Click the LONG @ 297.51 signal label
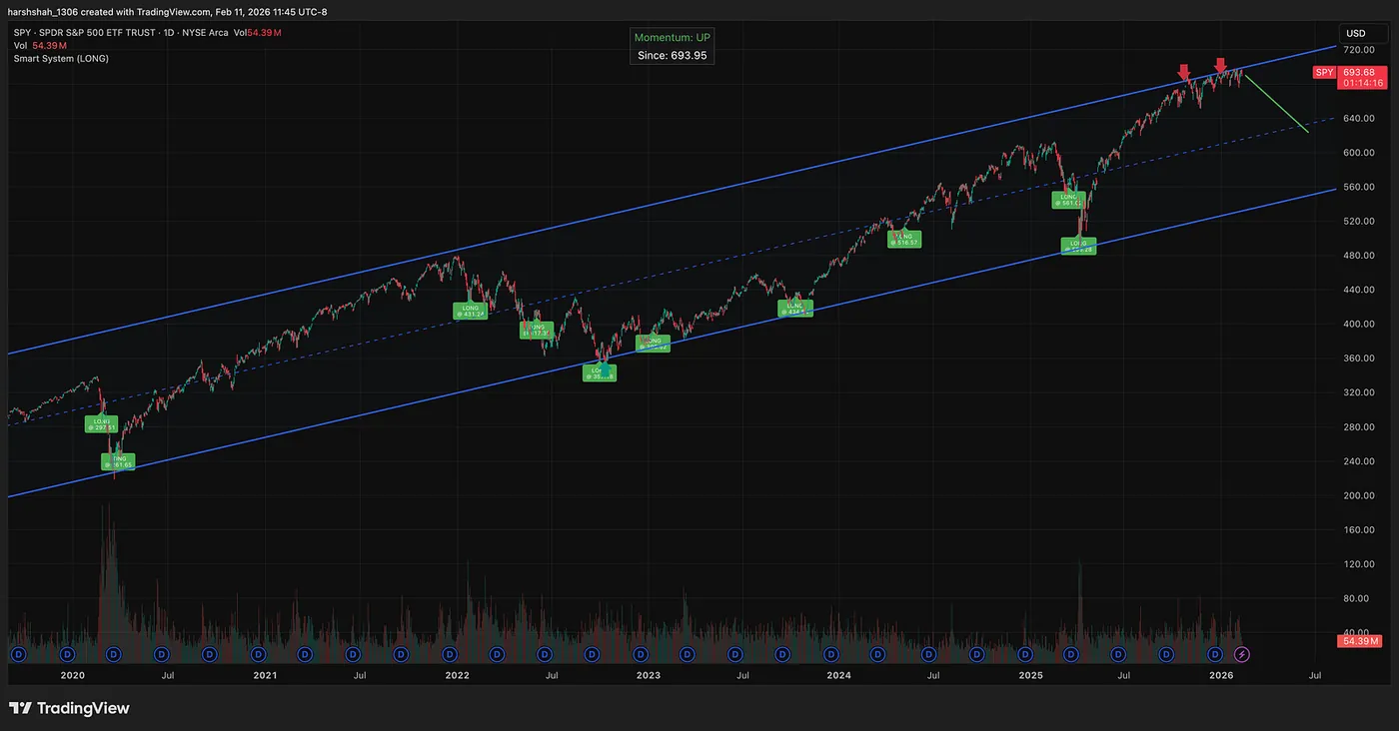This screenshot has width=1399, height=731. [x=101, y=423]
